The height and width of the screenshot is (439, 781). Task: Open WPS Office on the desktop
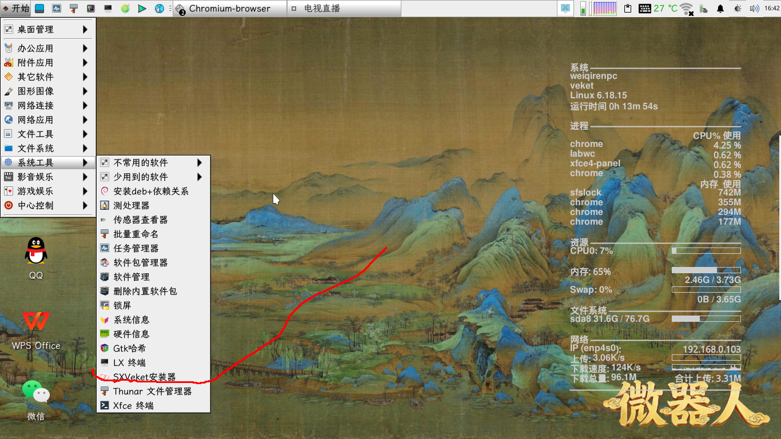[35, 321]
